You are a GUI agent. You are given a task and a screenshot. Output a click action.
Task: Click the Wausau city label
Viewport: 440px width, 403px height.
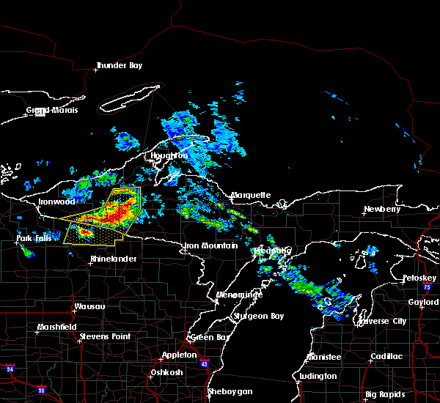point(89,306)
